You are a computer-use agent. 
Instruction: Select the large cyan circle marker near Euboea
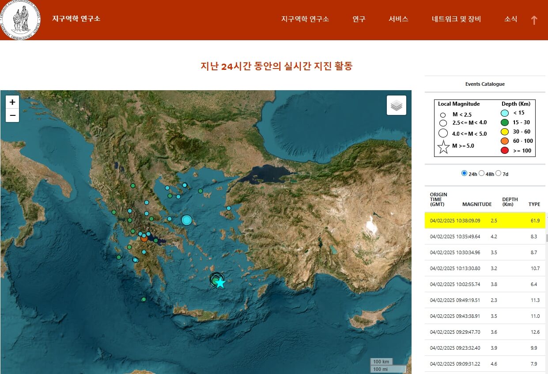(x=186, y=220)
